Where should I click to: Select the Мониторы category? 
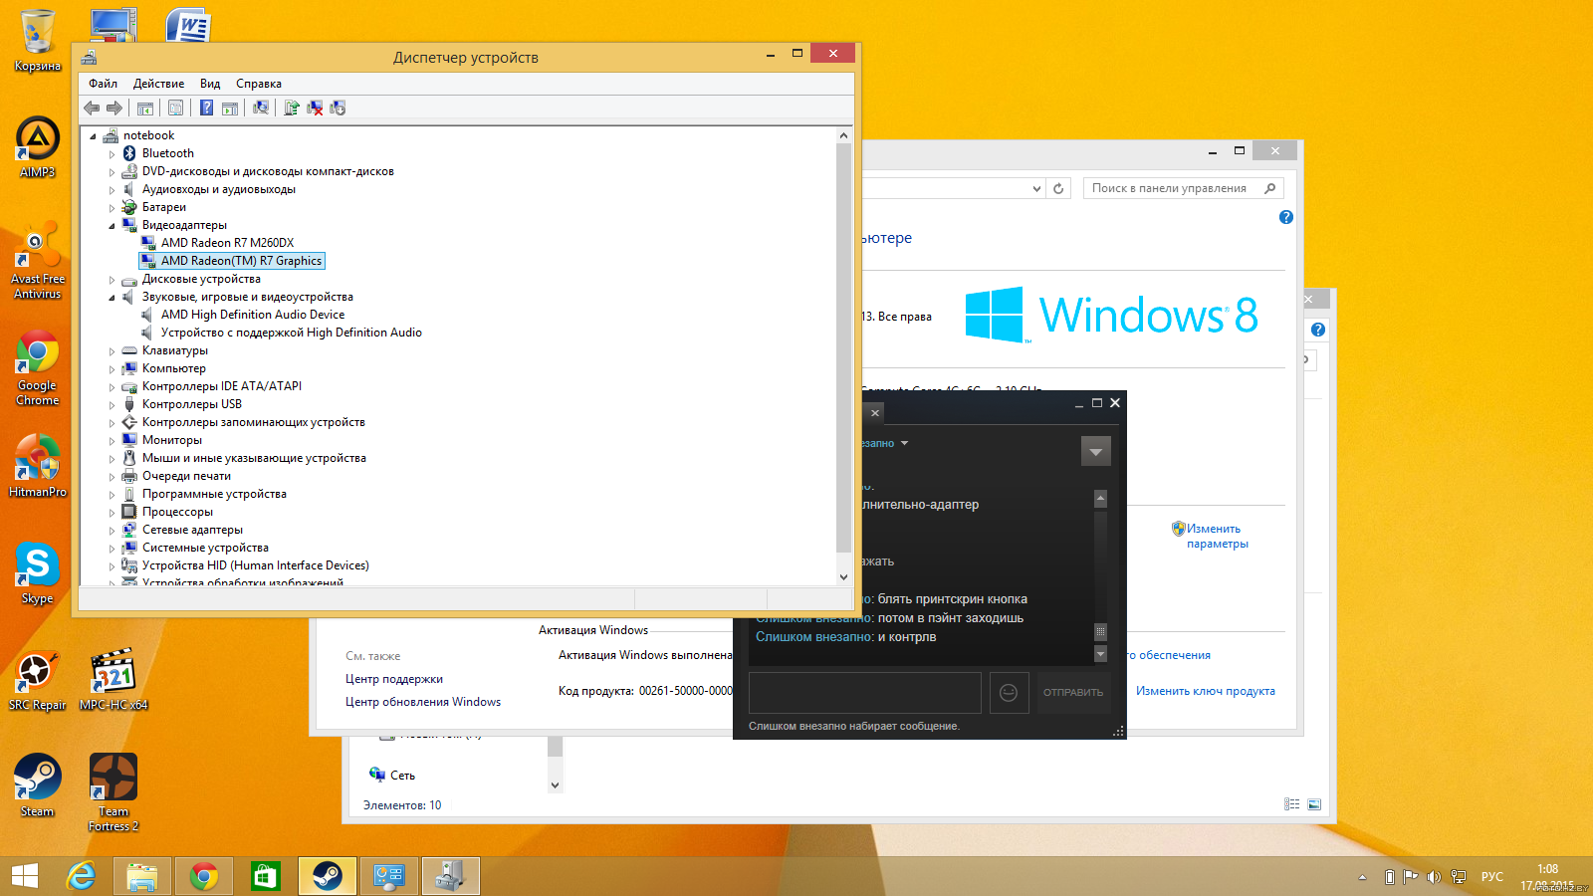pyautogui.click(x=171, y=440)
